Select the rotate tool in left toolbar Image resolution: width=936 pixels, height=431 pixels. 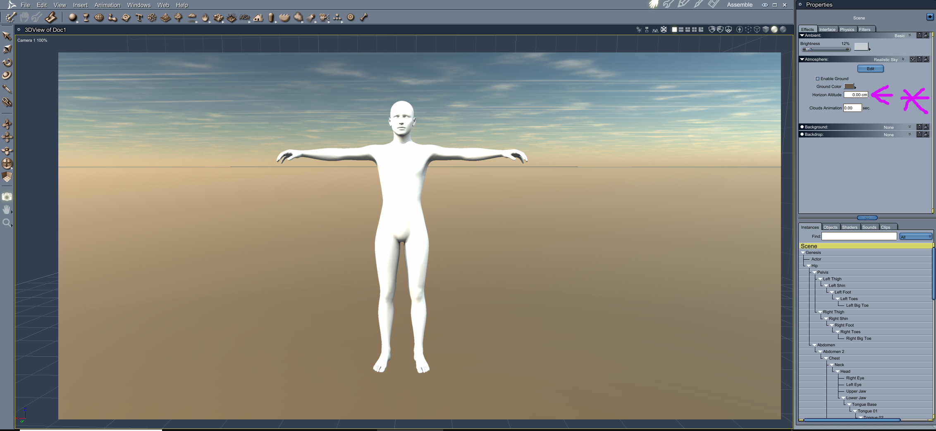(7, 62)
